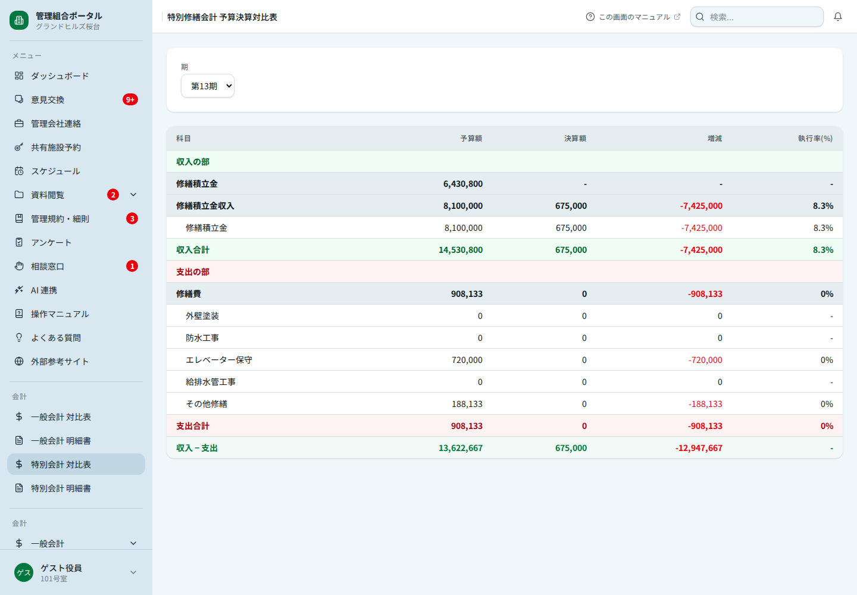Click the 特別会計 明細書 document icon
The image size is (857, 595).
19,488
